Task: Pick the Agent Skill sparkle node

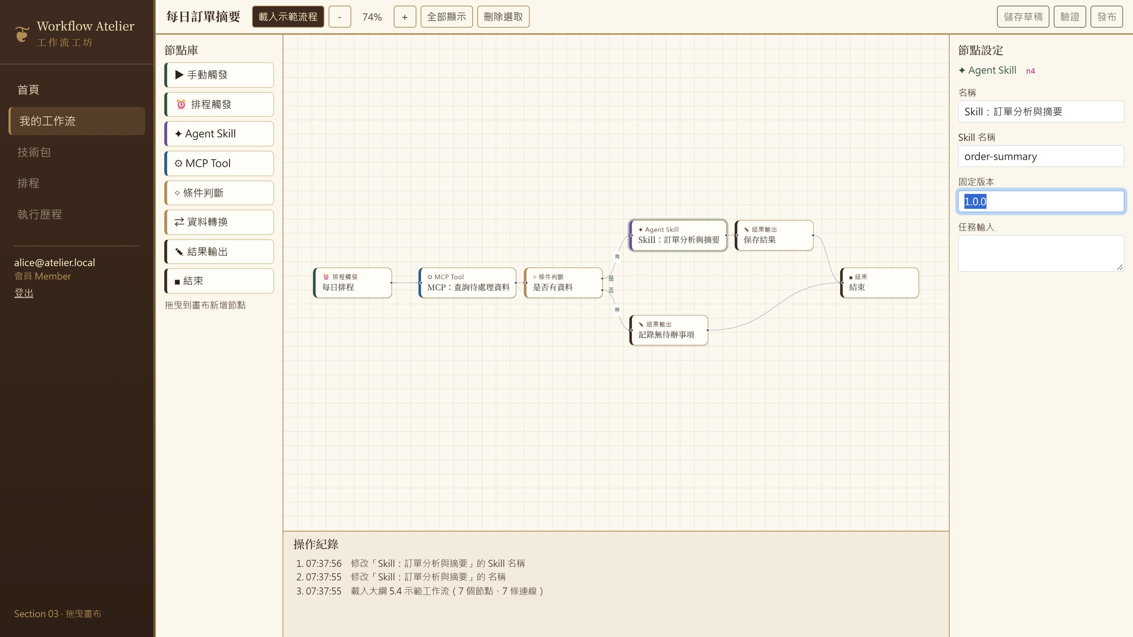Action: click(219, 134)
